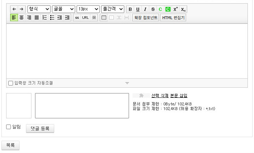Decrease indent (outdent)
254x153 pixels.
click(x=60, y=17)
